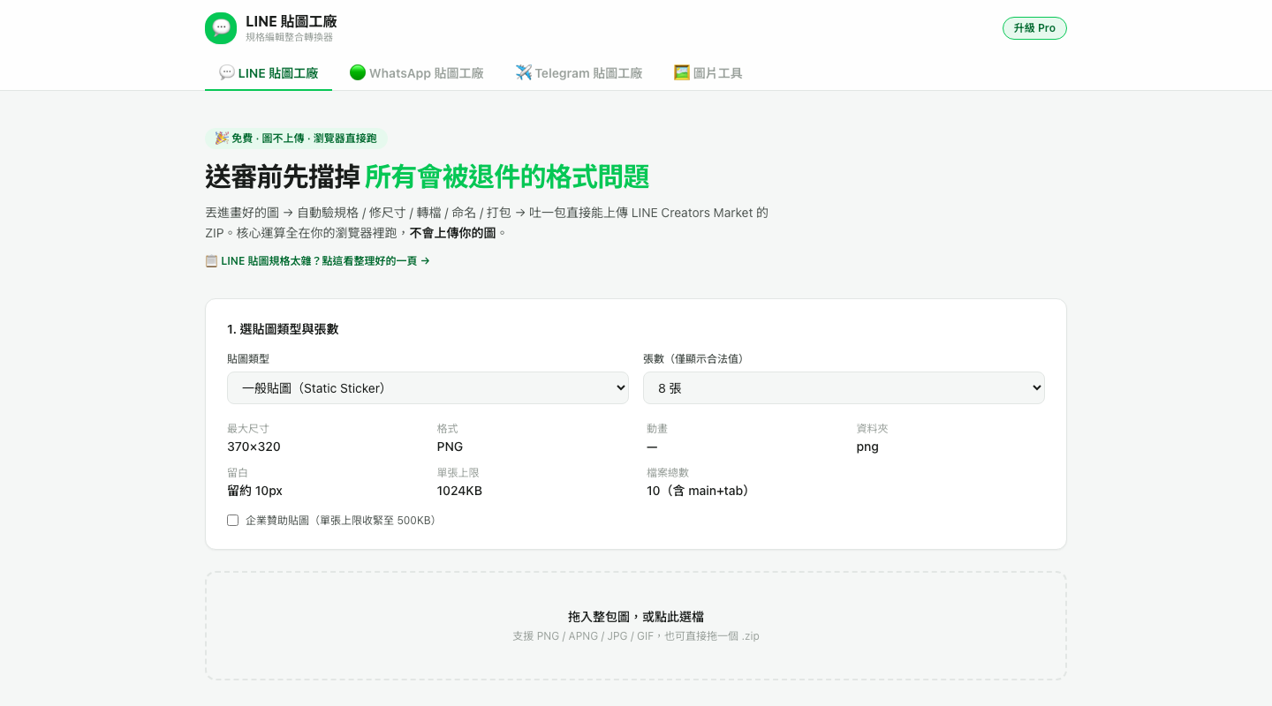The width and height of the screenshot is (1272, 706).
Task: Open the 圖片工具 tab
Action: (708, 73)
